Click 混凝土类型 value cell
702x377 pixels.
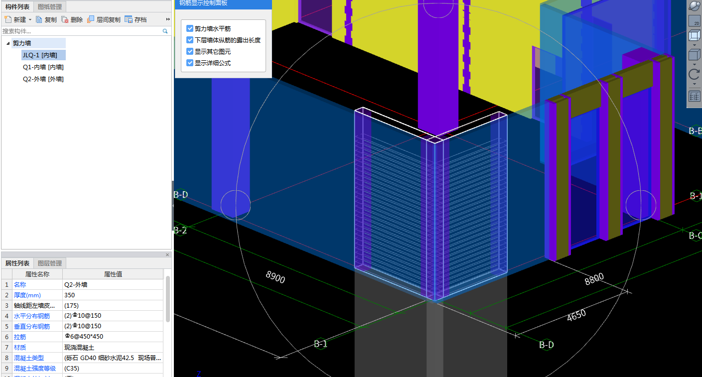(113, 358)
